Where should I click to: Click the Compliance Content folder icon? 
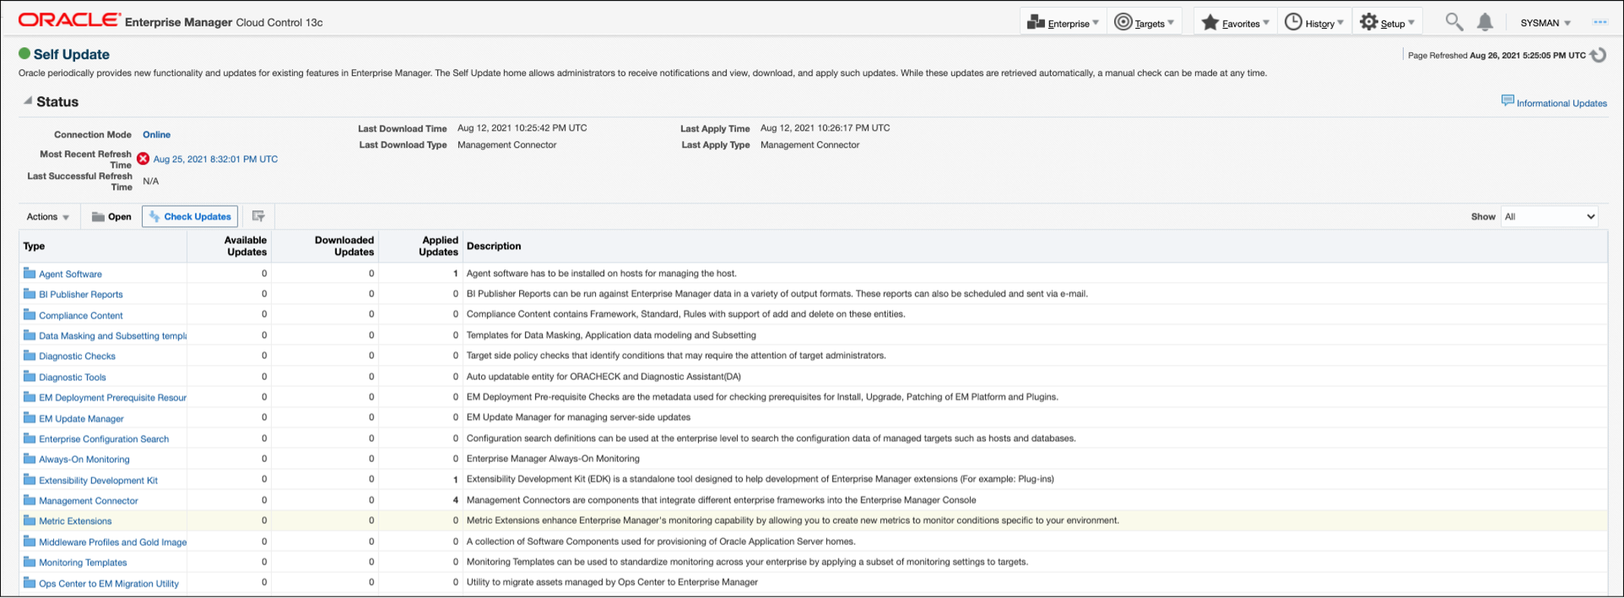pyautogui.click(x=30, y=315)
